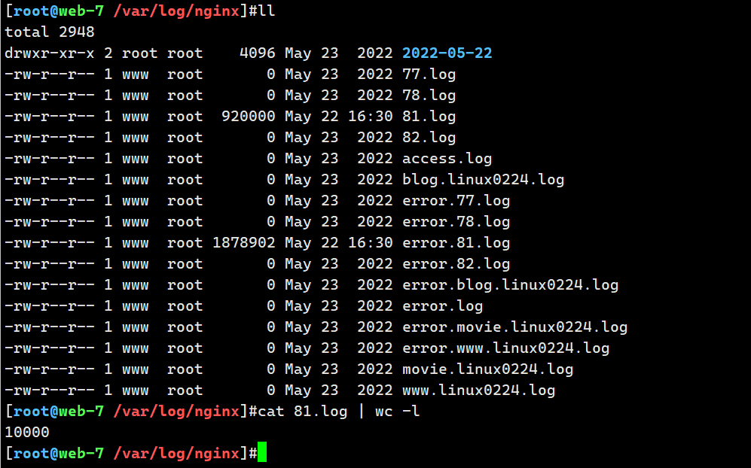Viewport: 751px width, 468px height.
Task: Click the error.log filename
Action: coord(442,306)
